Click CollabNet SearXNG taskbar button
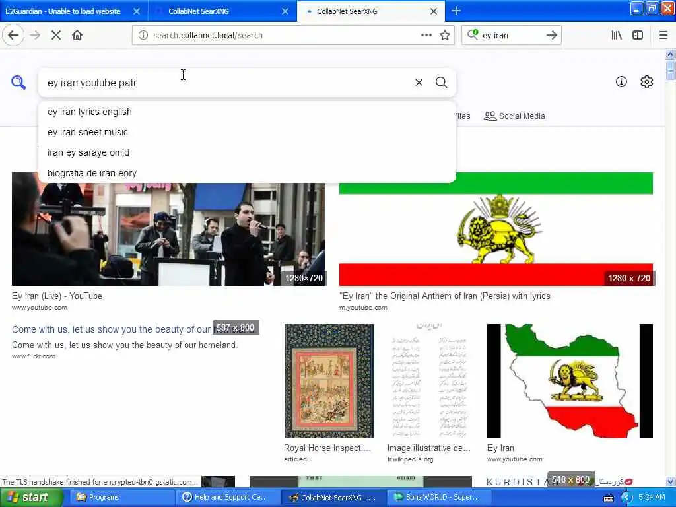The height and width of the screenshot is (507, 676). coord(333,498)
